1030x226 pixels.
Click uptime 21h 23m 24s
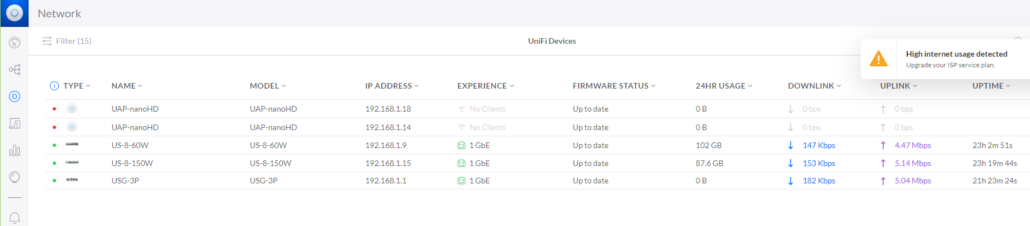pos(995,181)
